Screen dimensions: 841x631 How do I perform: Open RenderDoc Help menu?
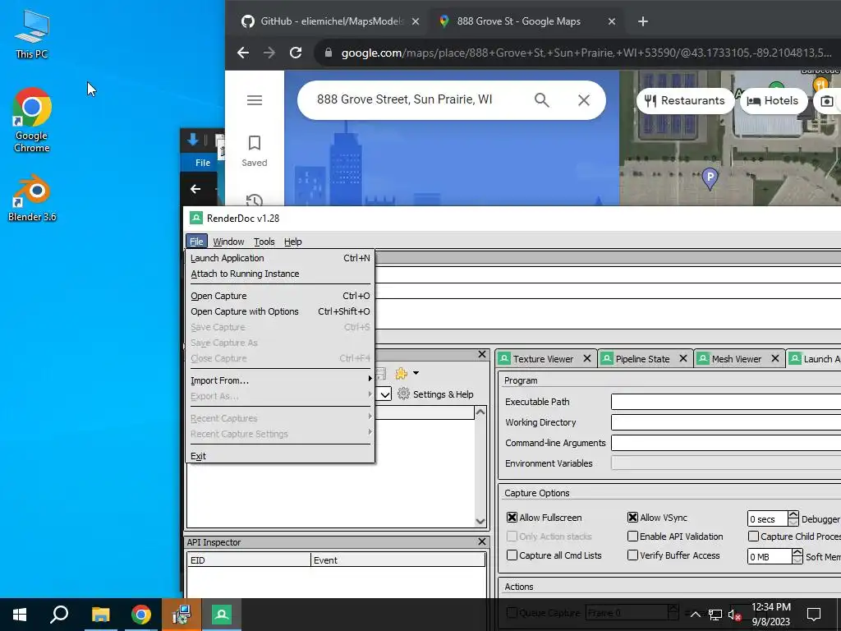tap(293, 242)
